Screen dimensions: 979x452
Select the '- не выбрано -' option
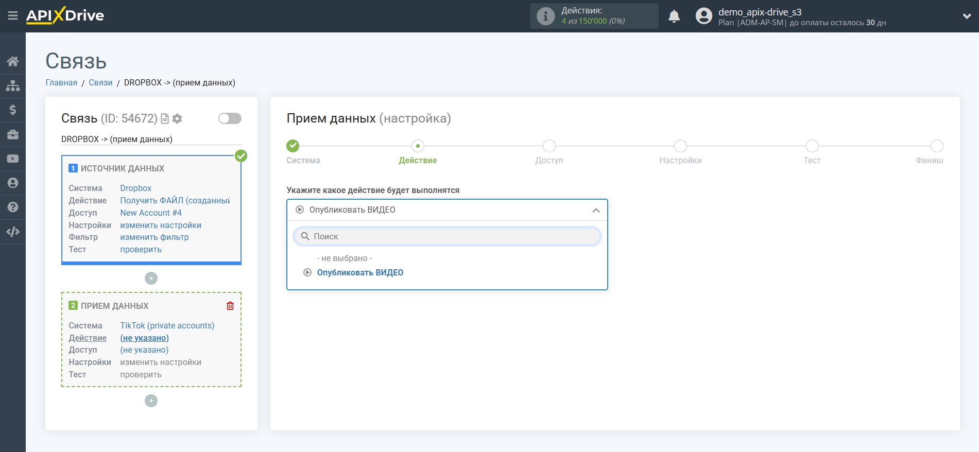pos(345,258)
